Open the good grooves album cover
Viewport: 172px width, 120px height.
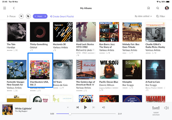pyautogui.click(x=132, y=99)
